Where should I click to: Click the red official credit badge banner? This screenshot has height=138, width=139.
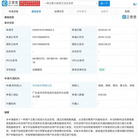[30, 3]
